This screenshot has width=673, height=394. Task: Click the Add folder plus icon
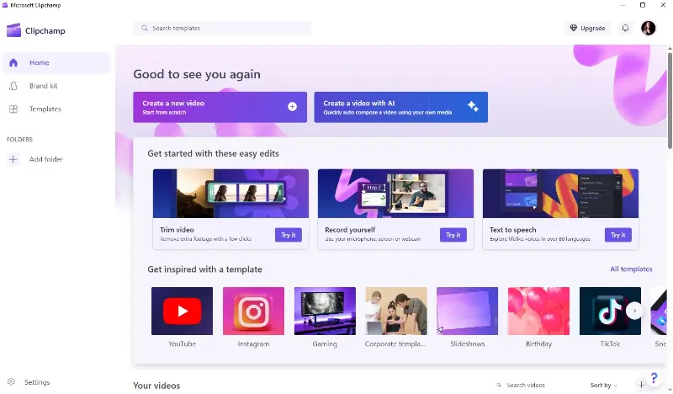click(13, 159)
